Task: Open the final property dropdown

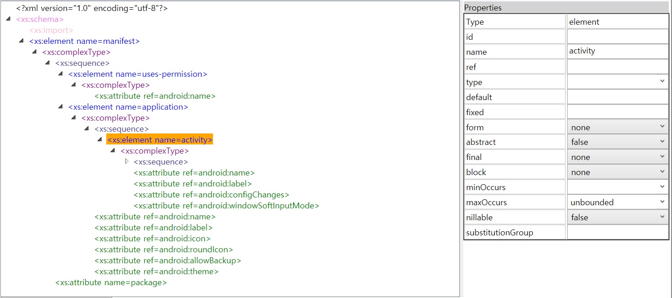Action: (618, 157)
